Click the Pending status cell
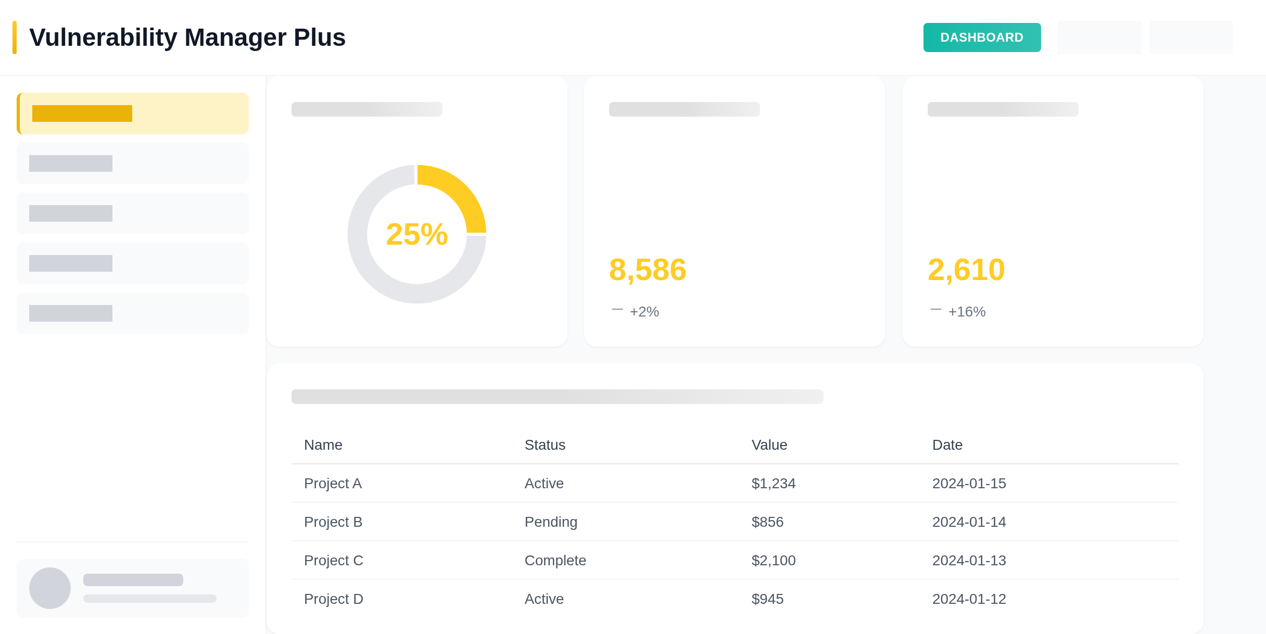 551,522
